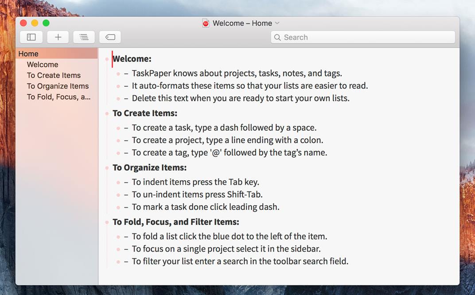Select Home in the sidebar

pyautogui.click(x=57, y=54)
